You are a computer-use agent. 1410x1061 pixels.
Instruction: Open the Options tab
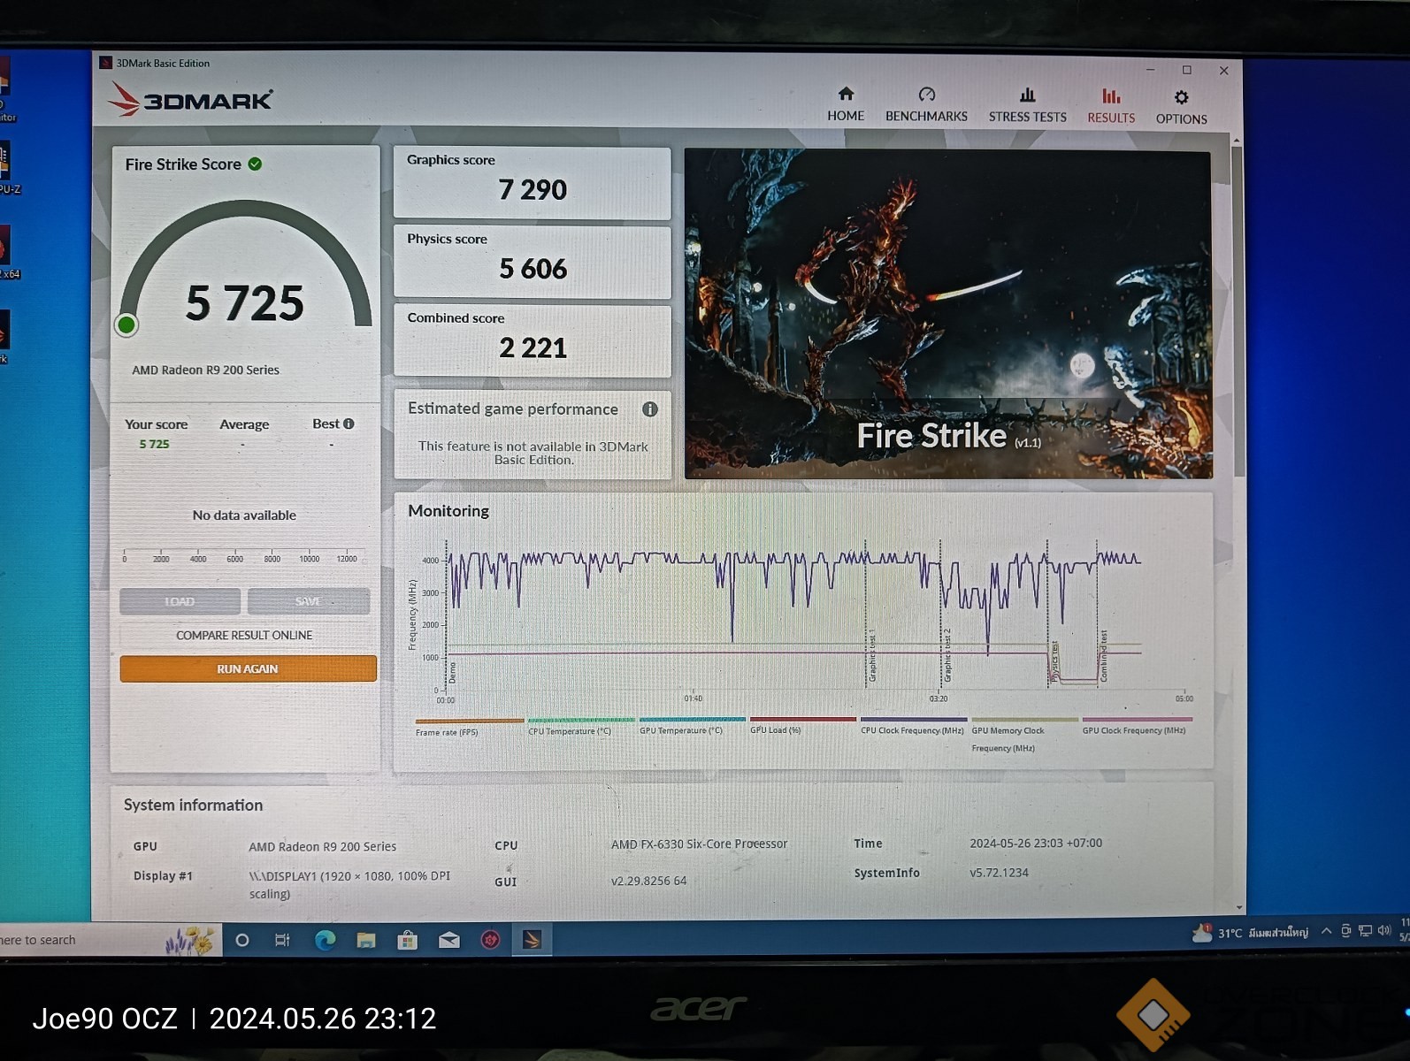coord(1181,107)
